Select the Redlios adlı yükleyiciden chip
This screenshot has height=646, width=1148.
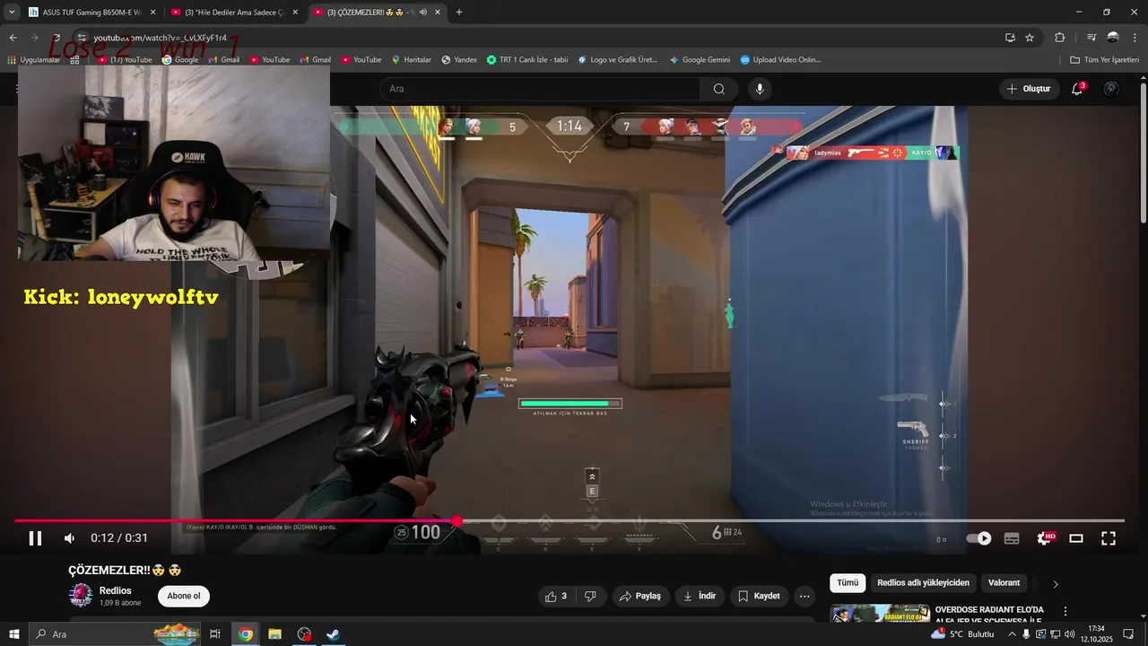click(x=923, y=583)
